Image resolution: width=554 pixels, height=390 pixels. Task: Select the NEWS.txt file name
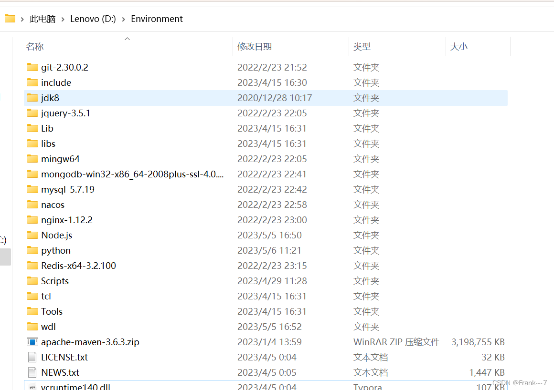point(60,372)
